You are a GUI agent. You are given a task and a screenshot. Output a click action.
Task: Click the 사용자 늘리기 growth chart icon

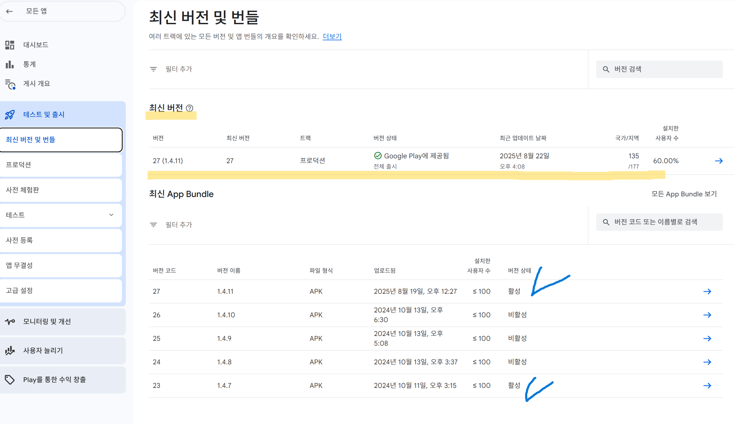point(10,350)
